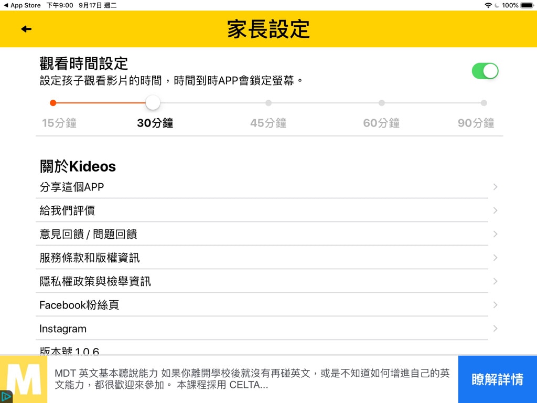Select the 60分鐘 time option

point(381,103)
